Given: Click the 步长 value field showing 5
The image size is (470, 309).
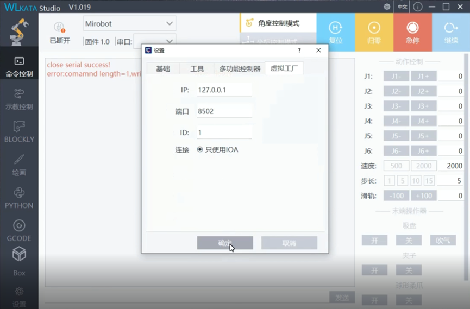Looking at the screenshot, I should [x=450, y=181].
